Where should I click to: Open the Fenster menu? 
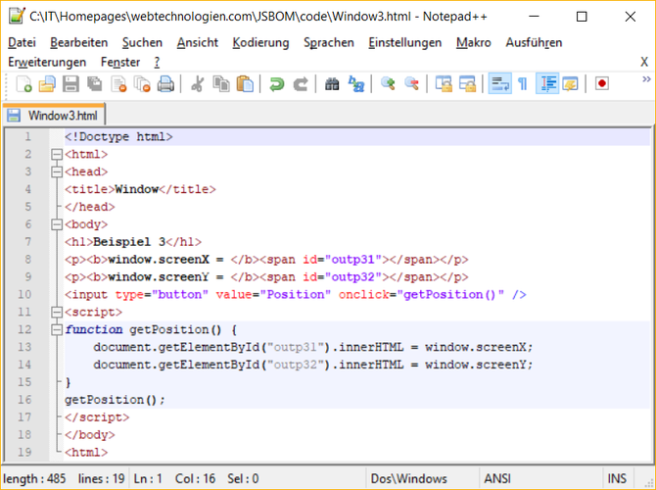click(x=120, y=62)
